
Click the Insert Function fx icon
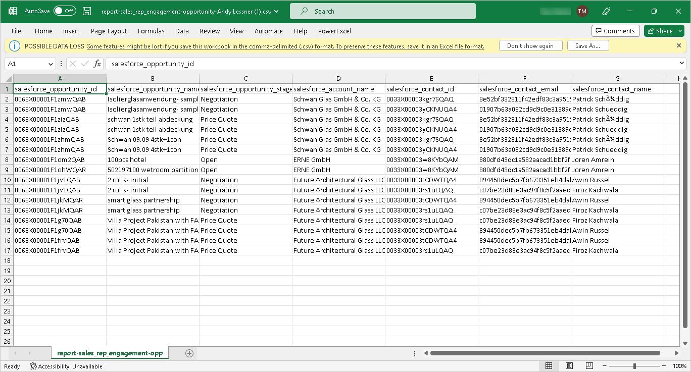click(x=97, y=64)
